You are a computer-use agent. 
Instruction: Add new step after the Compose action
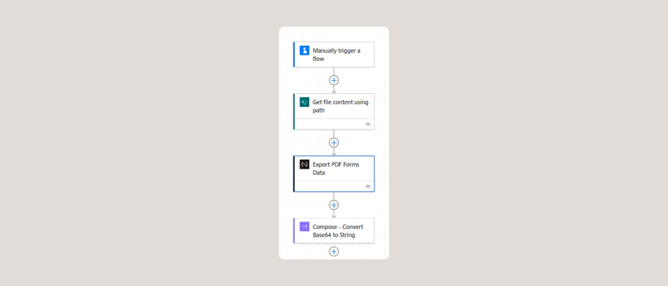334,251
